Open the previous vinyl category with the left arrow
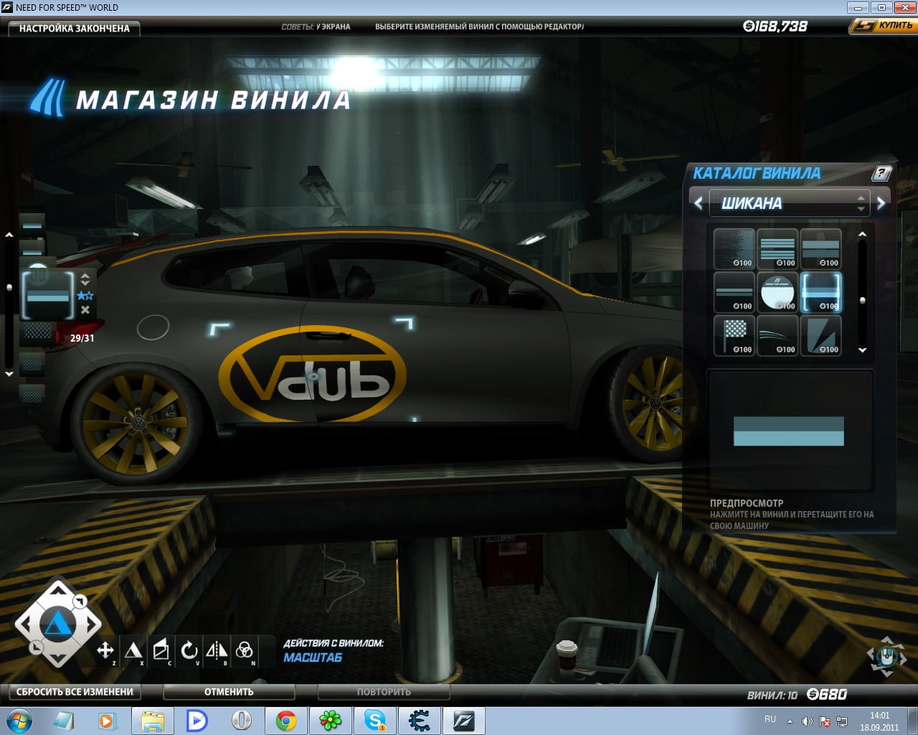Viewport: 918px width, 735px height. tap(699, 203)
